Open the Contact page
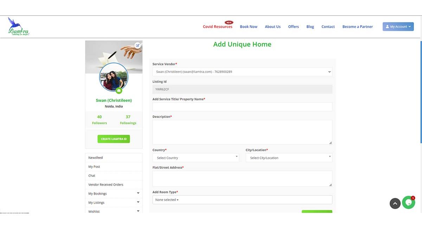Viewport: 422px width, 228px height. click(328, 27)
